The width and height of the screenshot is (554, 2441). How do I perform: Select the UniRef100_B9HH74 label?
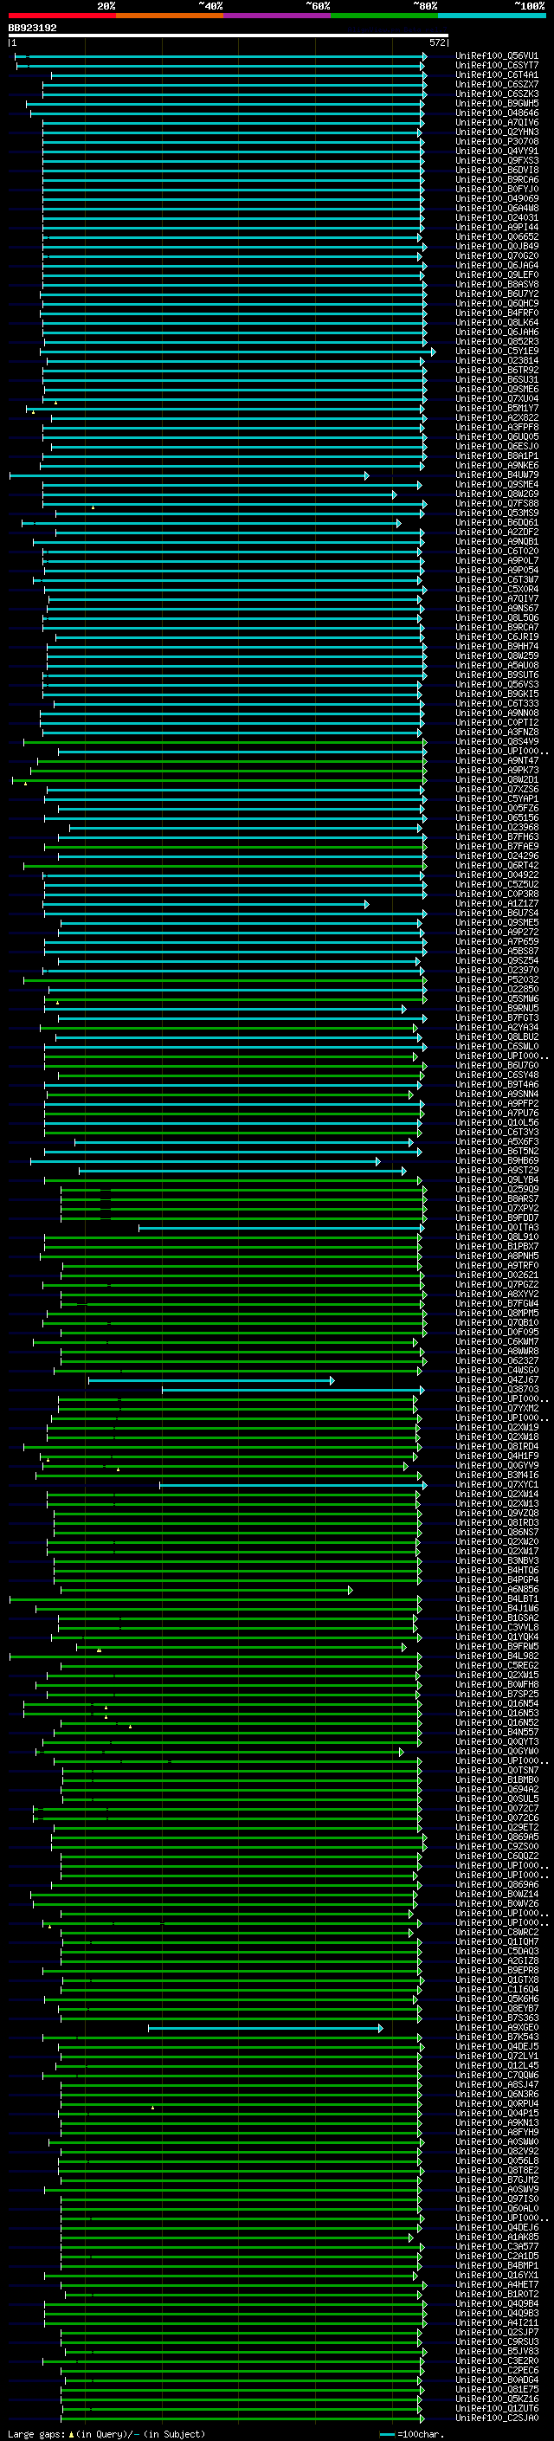point(496,646)
